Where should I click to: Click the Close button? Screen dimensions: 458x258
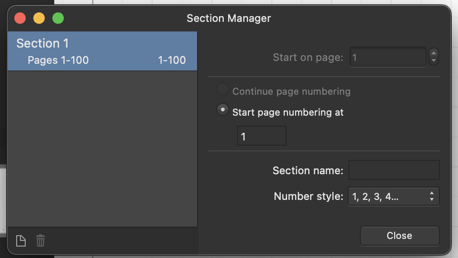(x=399, y=236)
